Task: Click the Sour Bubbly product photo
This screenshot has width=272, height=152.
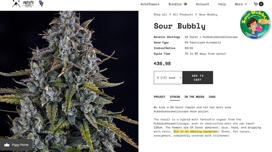Action: tap(69, 82)
